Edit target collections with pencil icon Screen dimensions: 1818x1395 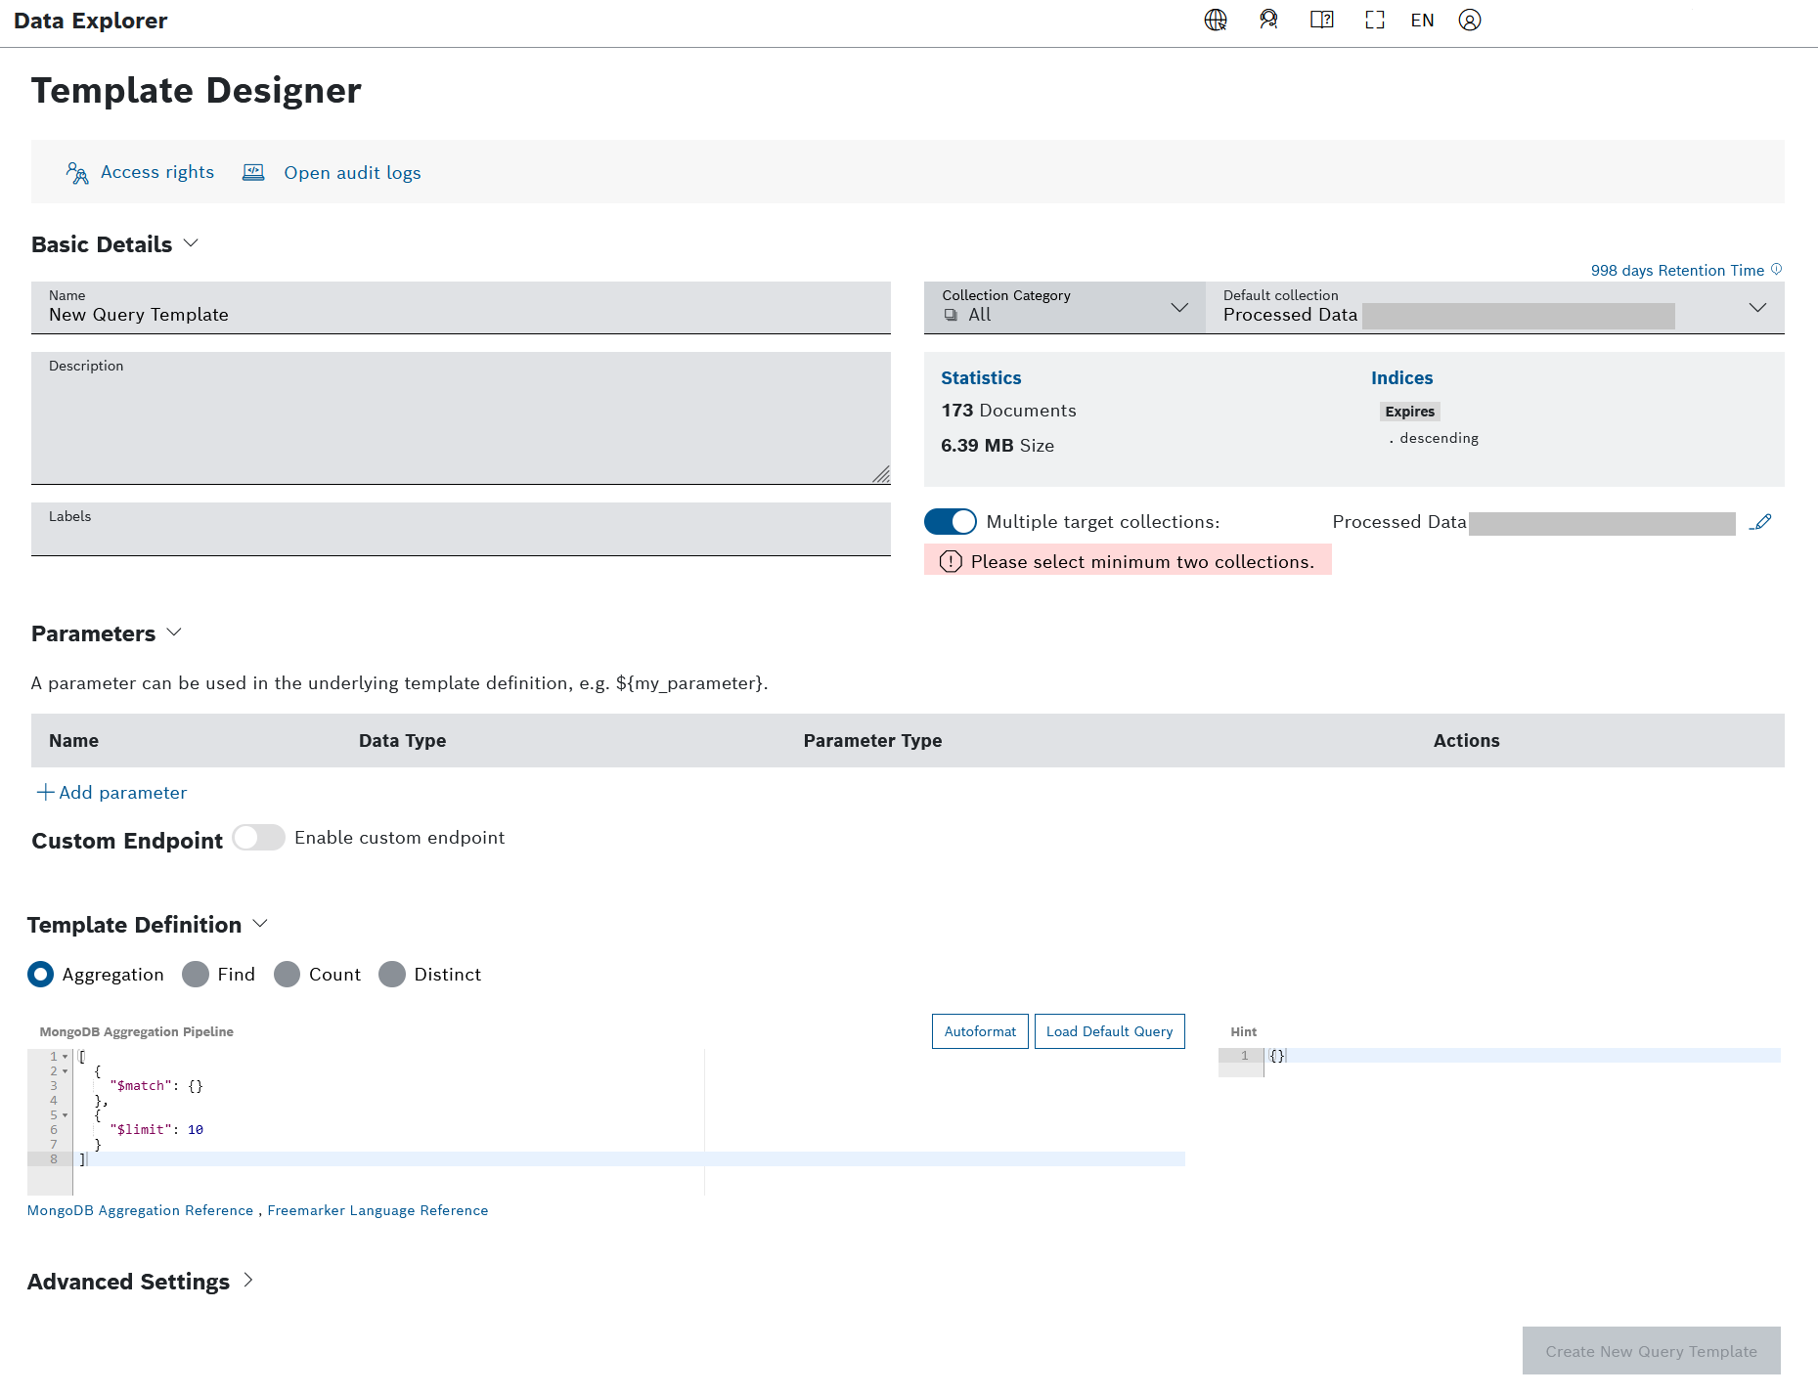tap(1760, 522)
